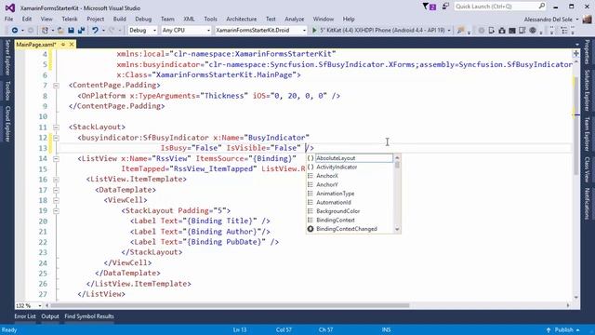Screen dimensions: 595x335
Task: Open the active documents dropdown at tab strip end
Action: pos(576,45)
